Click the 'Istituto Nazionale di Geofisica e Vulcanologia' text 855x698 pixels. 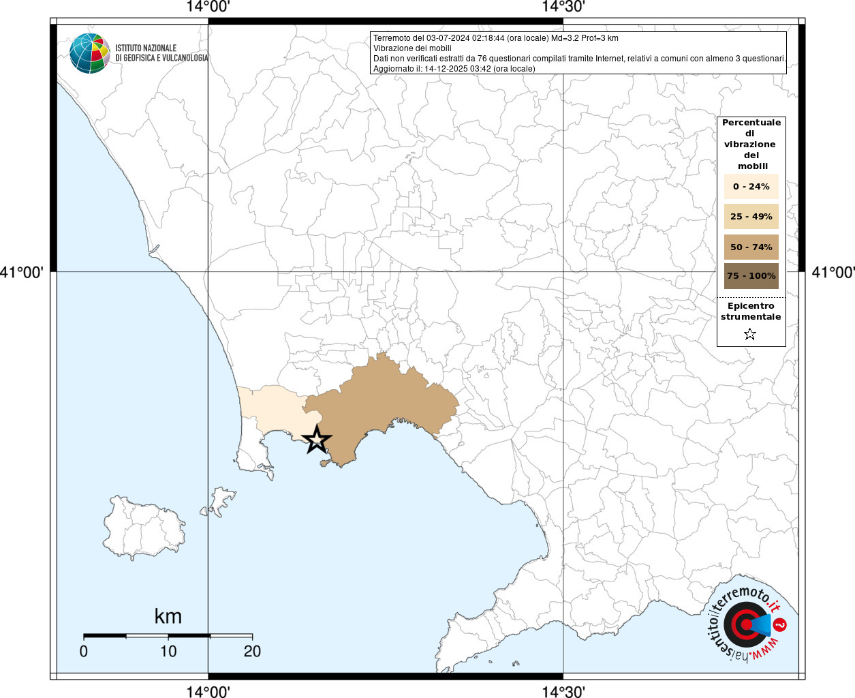[161, 53]
